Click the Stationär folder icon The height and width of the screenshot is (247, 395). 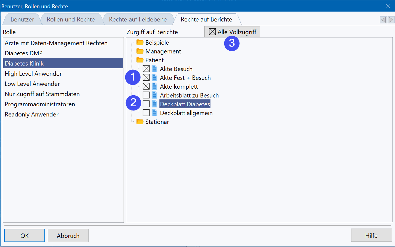[140, 122]
